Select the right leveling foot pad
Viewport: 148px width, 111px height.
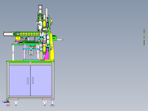pos(52,105)
